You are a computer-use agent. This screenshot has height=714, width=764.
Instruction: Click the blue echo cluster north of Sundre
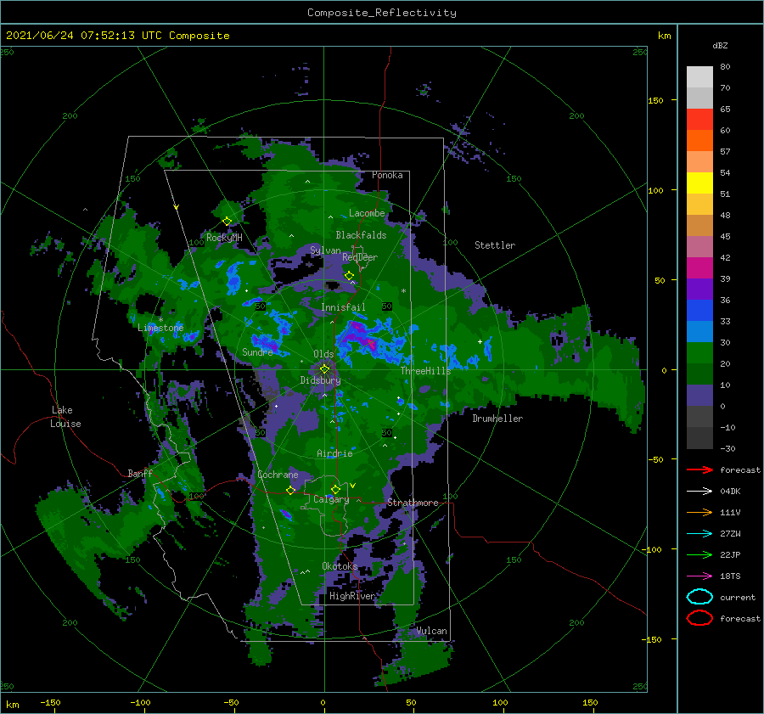click(234, 278)
